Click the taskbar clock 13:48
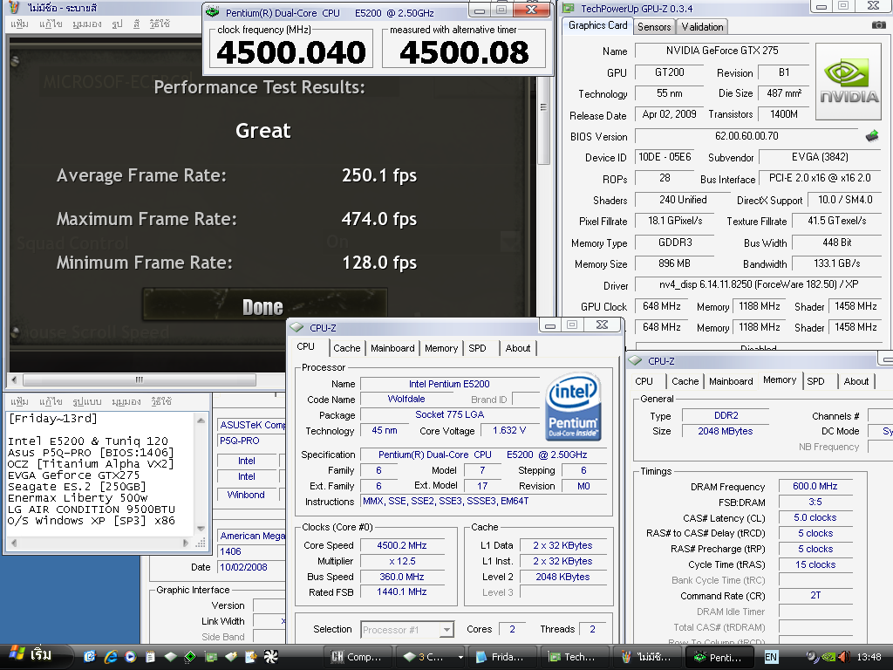The image size is (893, 670). (x=869, y=657)
